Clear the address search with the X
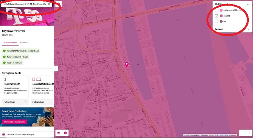Screen dimensions: 253x138 coord(49,4)
